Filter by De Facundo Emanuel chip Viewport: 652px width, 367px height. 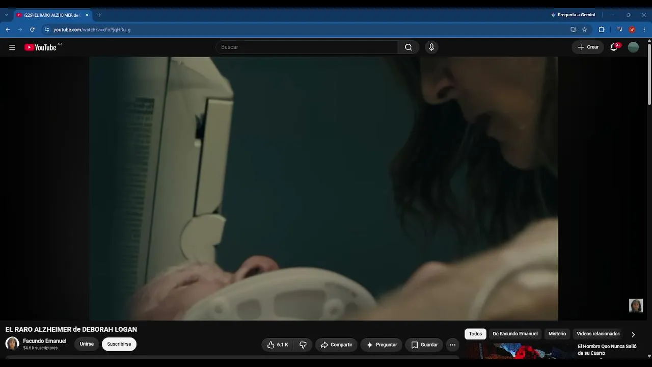[x=515, y=334]
